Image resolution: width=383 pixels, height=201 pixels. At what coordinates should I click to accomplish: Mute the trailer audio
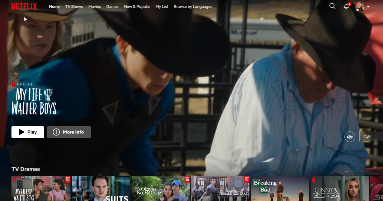[350, 137]
